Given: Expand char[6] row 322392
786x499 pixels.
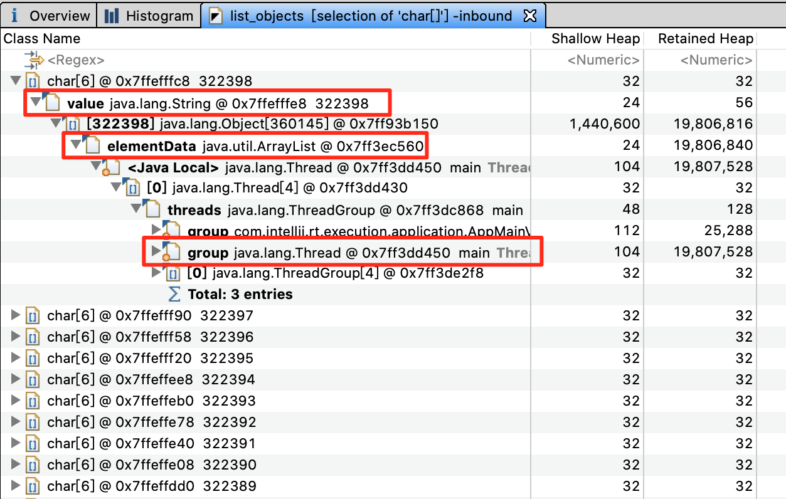Looking at the screenshot, I should 16,422.
